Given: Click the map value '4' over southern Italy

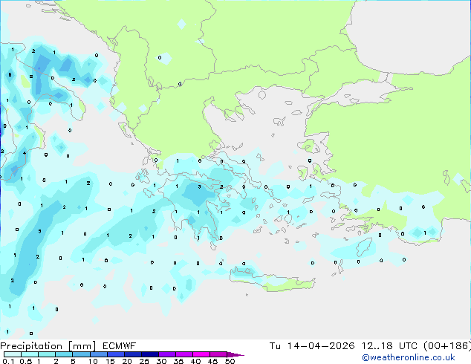Looking at the screenshot, I should (x=25, y=153).
